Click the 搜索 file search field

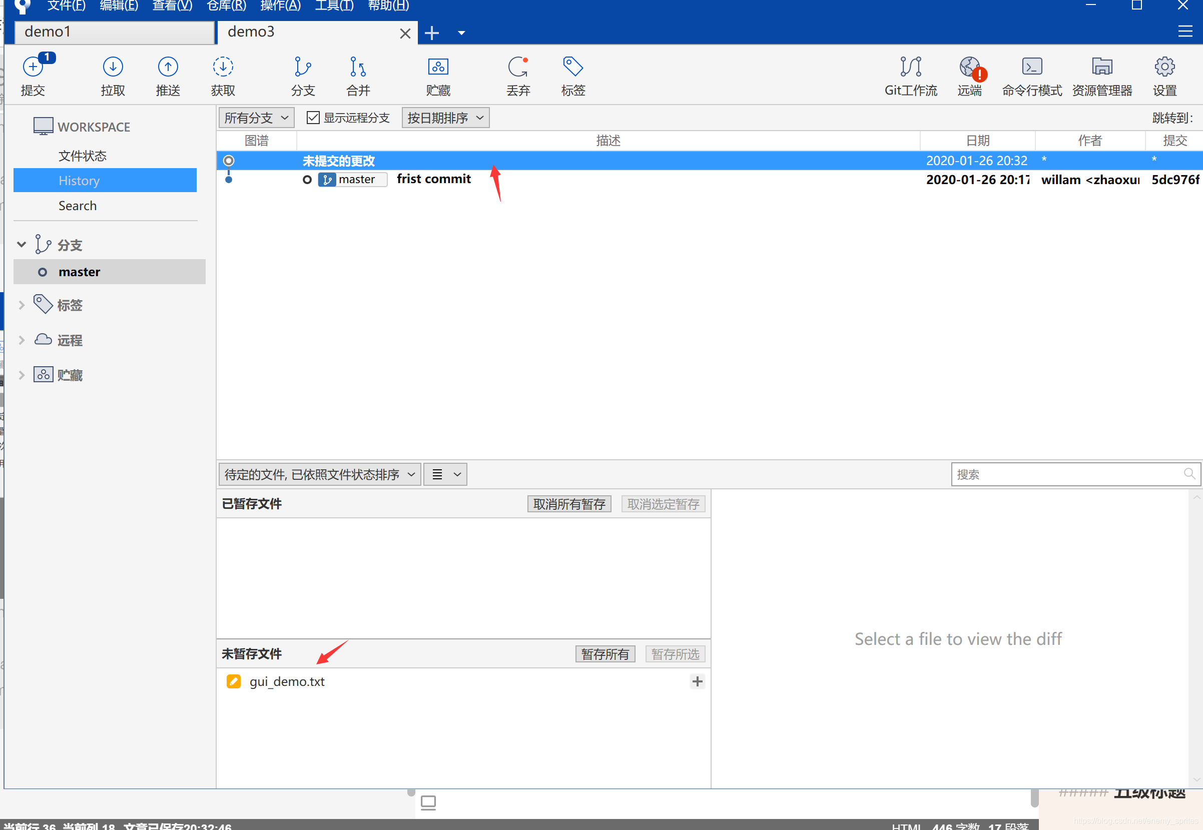tap(1066, 474)
